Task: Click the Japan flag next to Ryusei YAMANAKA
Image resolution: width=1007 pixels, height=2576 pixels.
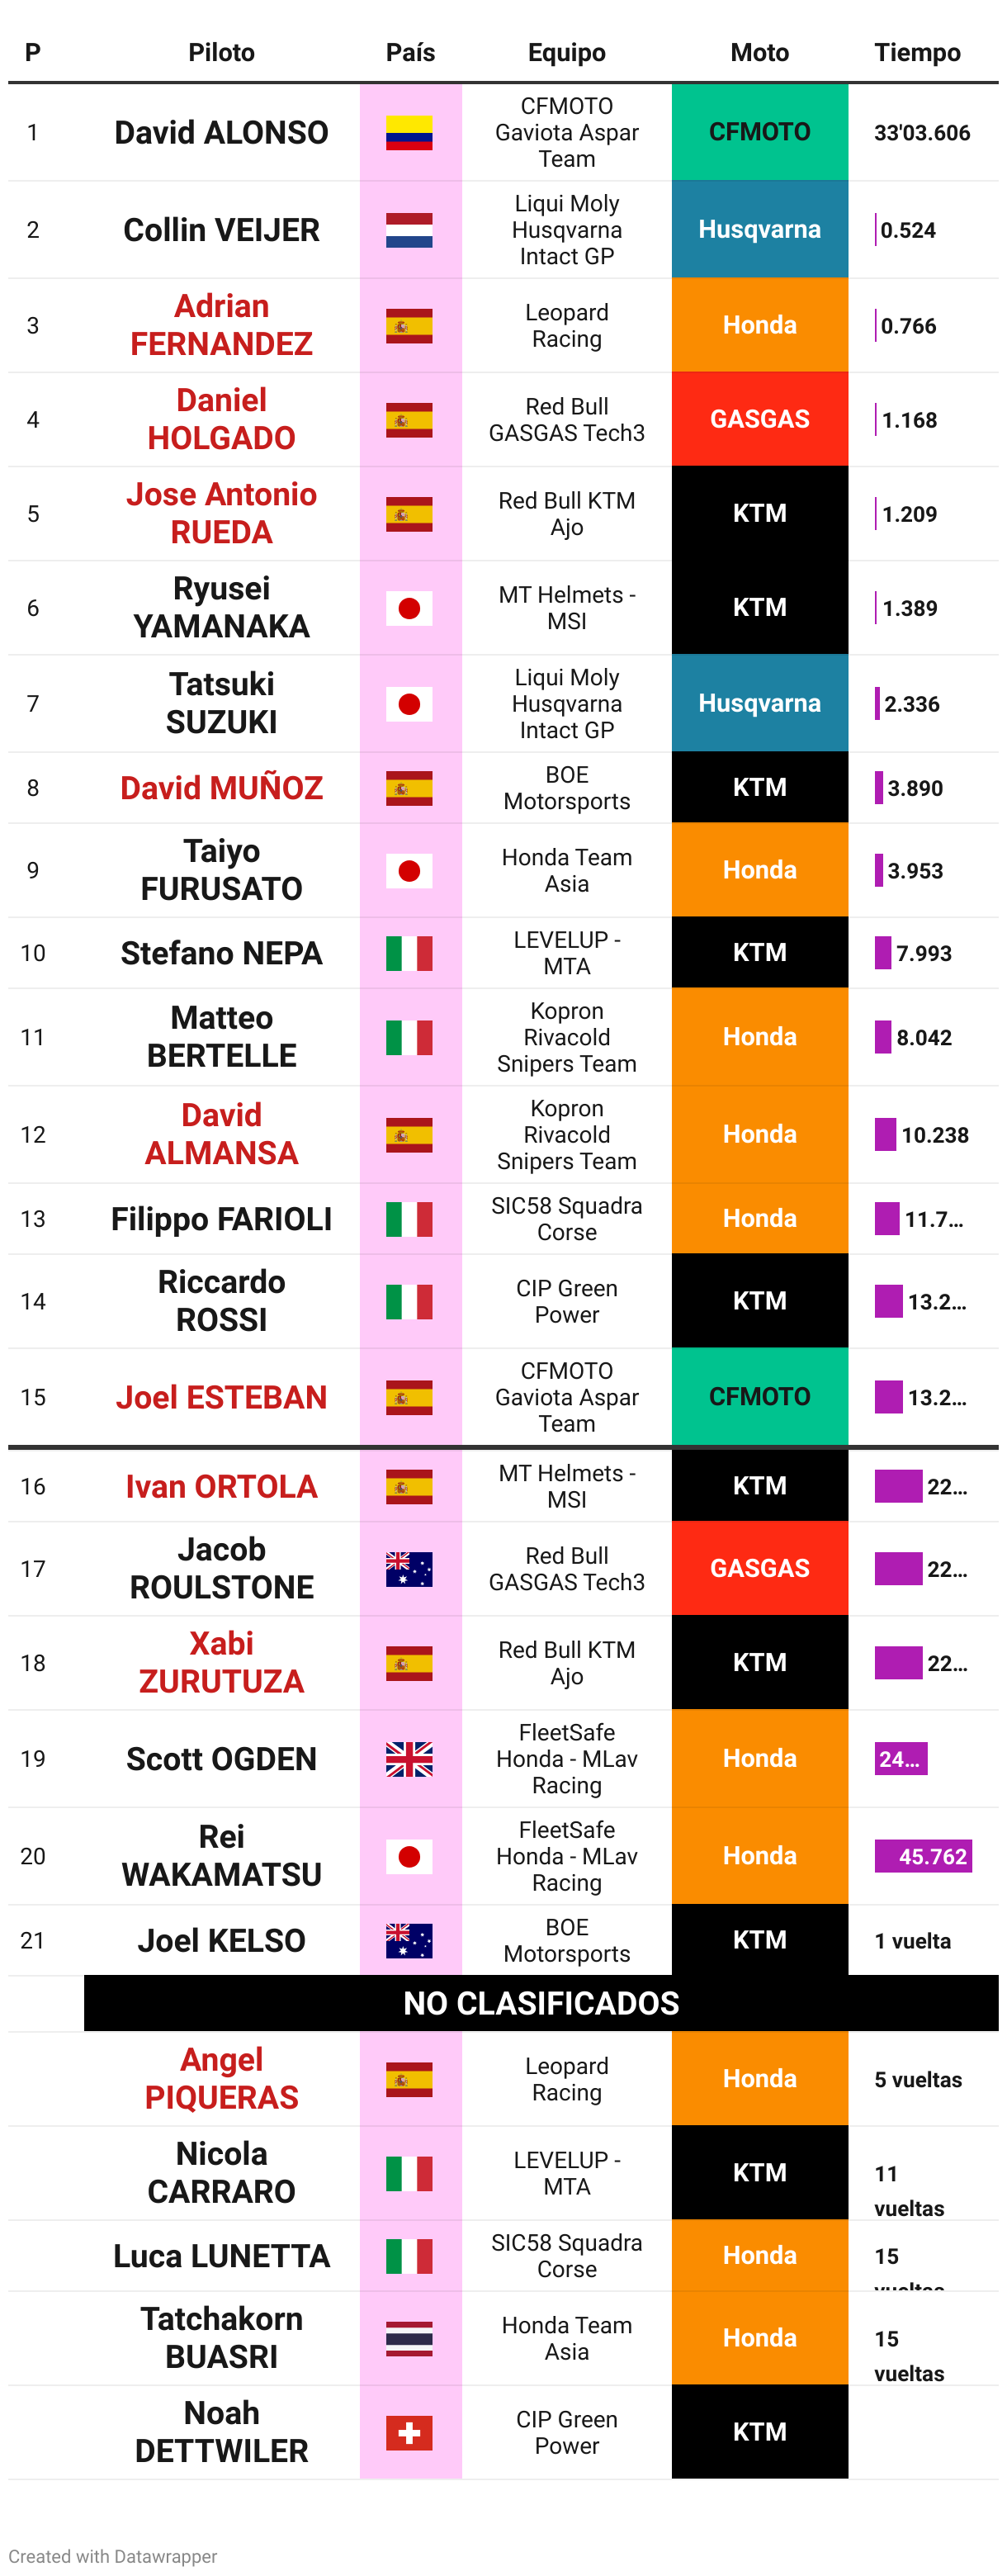Action: tap(409, 608)
